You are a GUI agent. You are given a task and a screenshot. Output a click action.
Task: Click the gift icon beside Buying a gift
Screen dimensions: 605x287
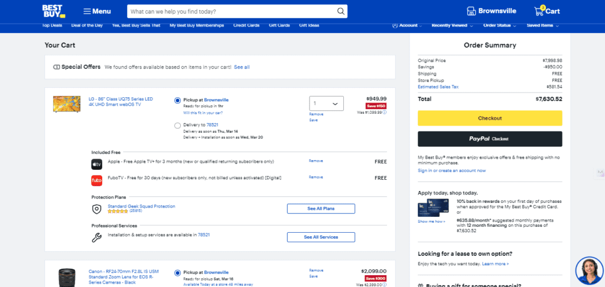pyautogui.click(x=421, y=286)
